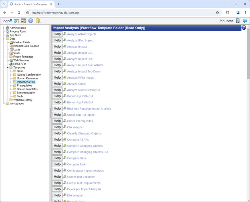Click the logoff link

[x=7, y=21]
